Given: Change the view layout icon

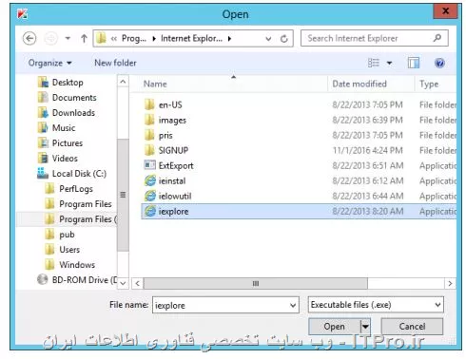Looking at the screenshot, I should (373, 63).
